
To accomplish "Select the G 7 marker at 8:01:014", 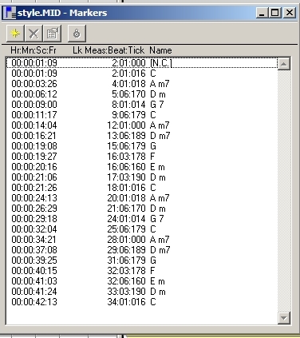I will coord(142,105).
